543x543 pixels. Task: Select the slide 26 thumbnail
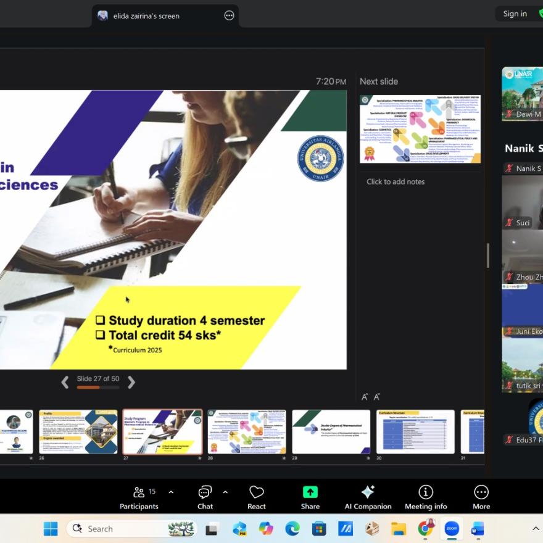point(78,431)
